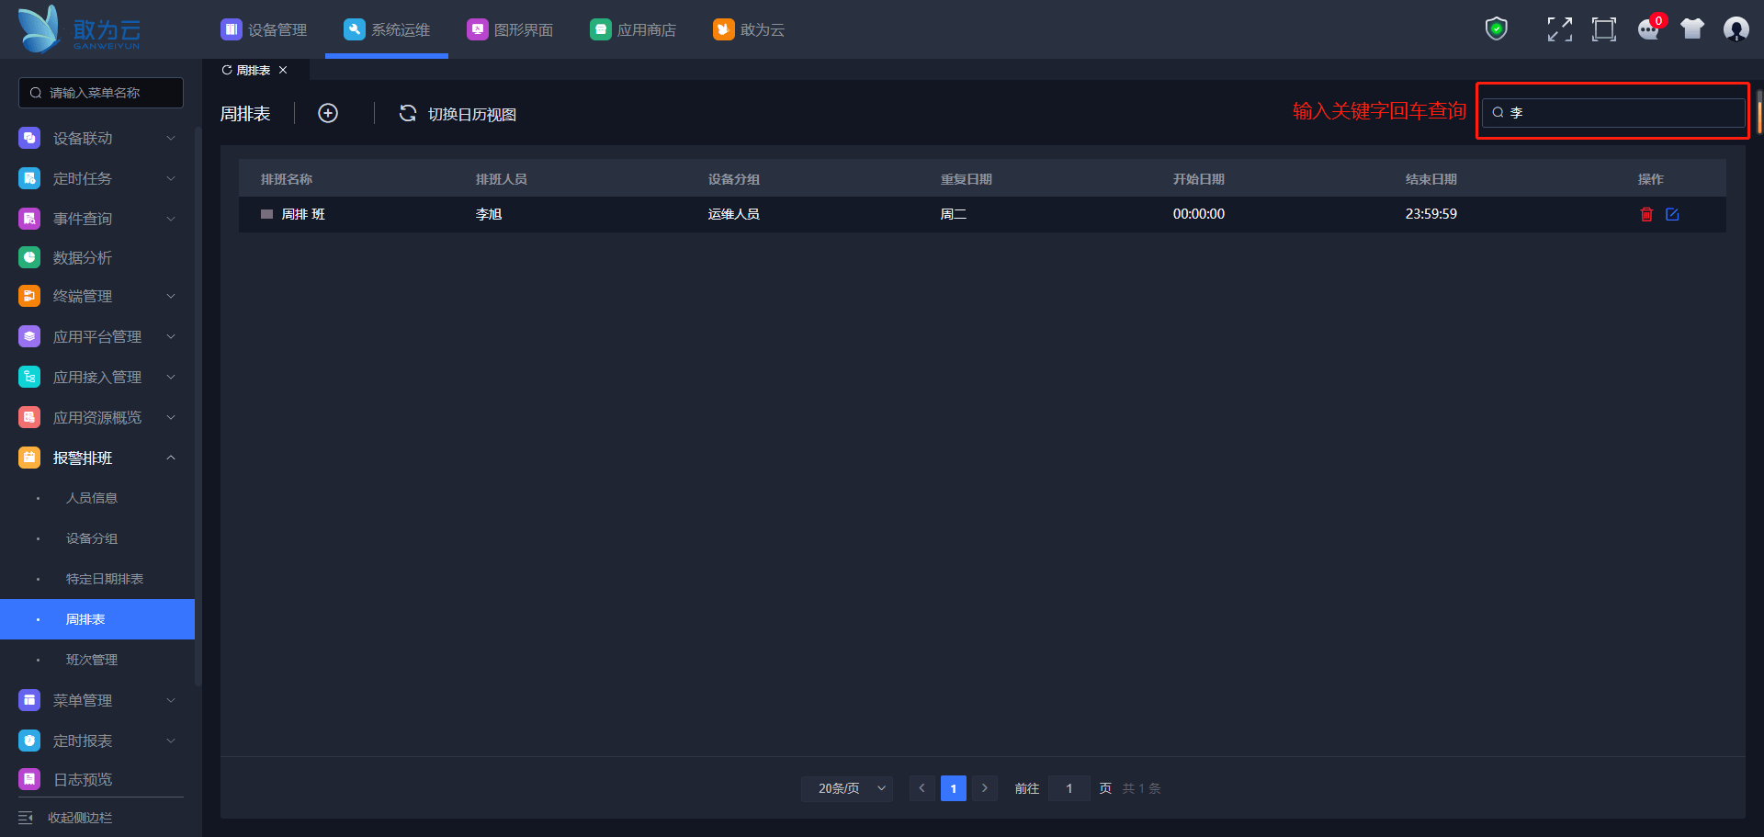This screenshot has width=1764, height=837.
Task: Click the 前往 page number input
Action: coord(1069,788)
